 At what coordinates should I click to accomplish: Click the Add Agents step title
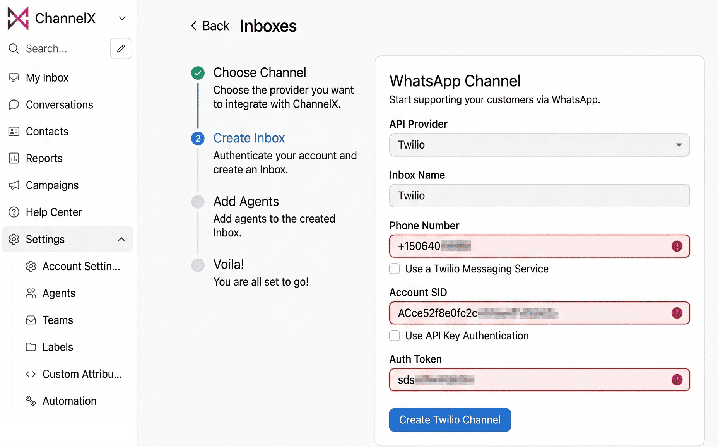[x=246, y=201]
